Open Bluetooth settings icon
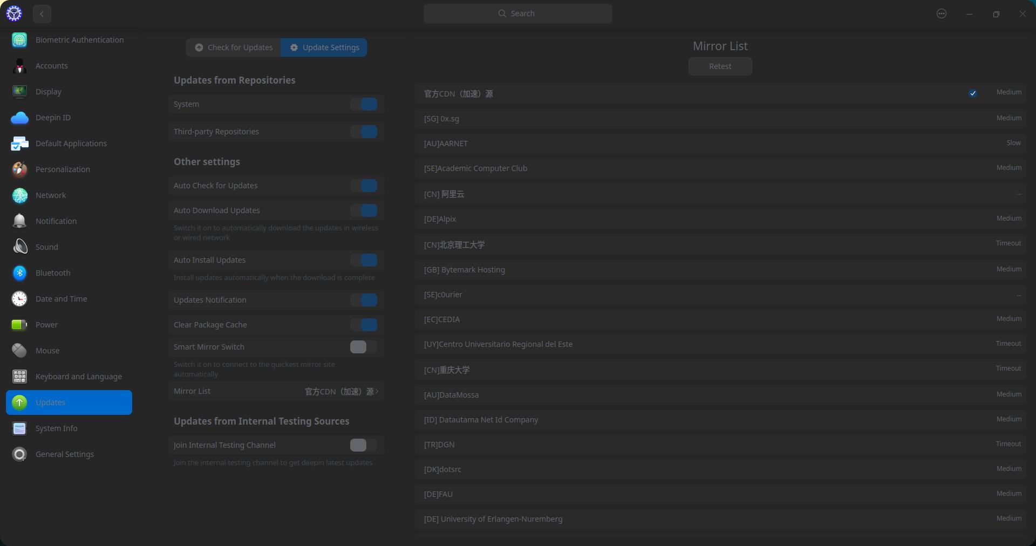The height and width of the screenshot is (546, 1036). (19, 273)
